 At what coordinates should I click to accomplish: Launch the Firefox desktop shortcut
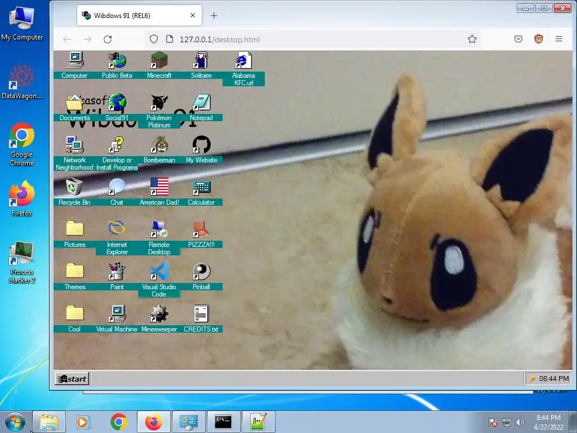(x=22, y=198)
